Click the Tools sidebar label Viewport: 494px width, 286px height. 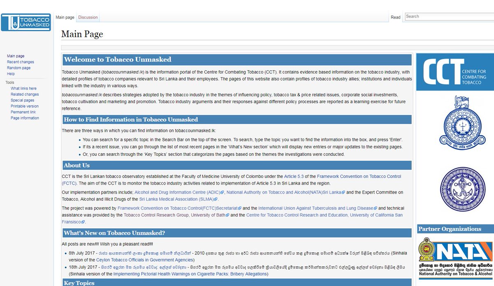(x=10, y=83)
